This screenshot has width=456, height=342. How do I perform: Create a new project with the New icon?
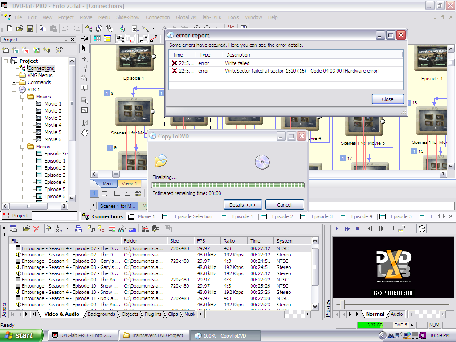tap(9, 28)
